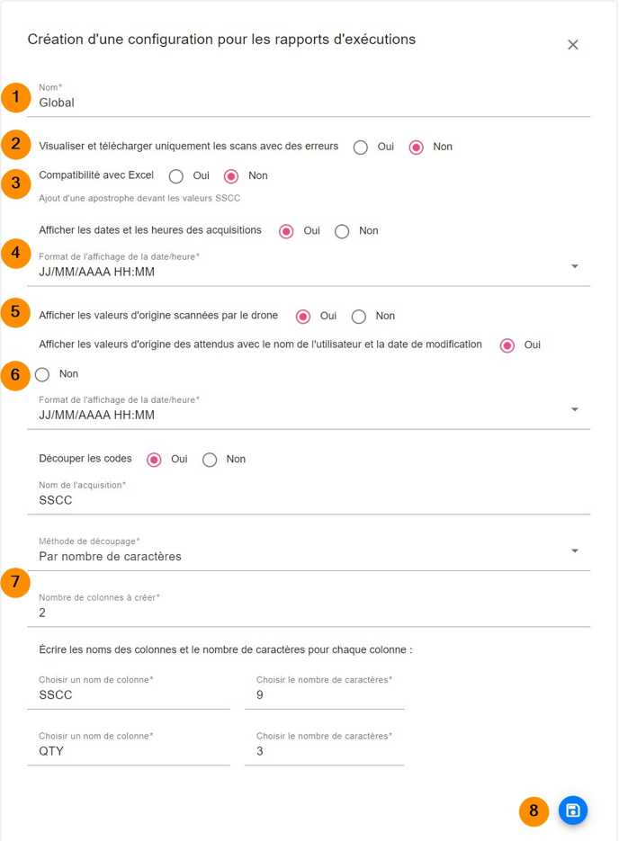
Task: Select Non for expected origin values option
Action: pyautogui.click(x=42, y=374)
